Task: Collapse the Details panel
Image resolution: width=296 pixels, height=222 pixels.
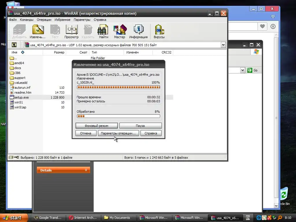Action: (x=63, y=170)
